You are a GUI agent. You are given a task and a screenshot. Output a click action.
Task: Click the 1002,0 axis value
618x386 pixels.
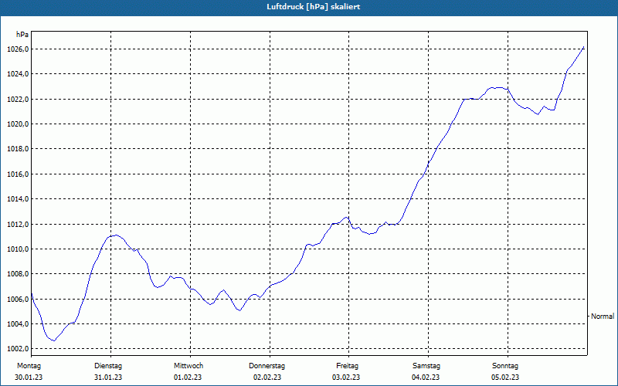[x=17, y=349]
